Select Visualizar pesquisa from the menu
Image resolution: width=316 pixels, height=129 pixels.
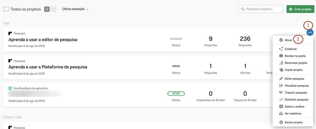point(296,86)
